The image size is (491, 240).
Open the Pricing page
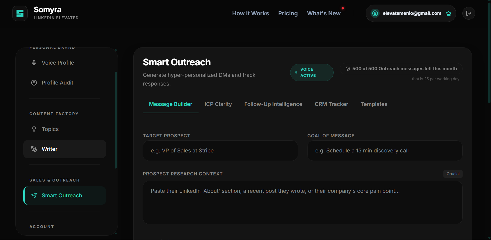pyautogui.click(x=288, y=13)
